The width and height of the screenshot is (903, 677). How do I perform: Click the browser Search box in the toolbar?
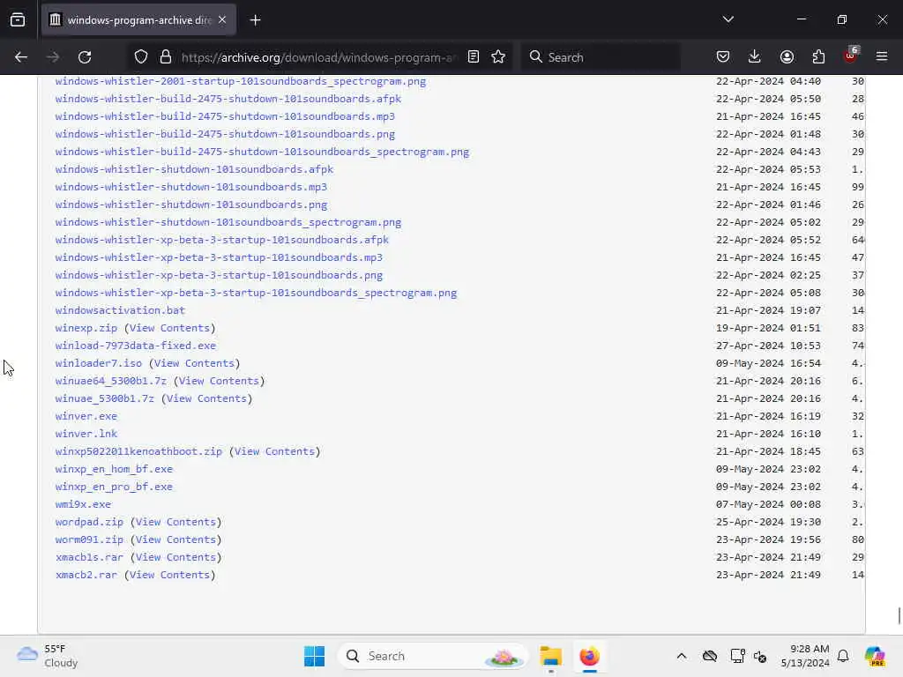click(601, 57)
